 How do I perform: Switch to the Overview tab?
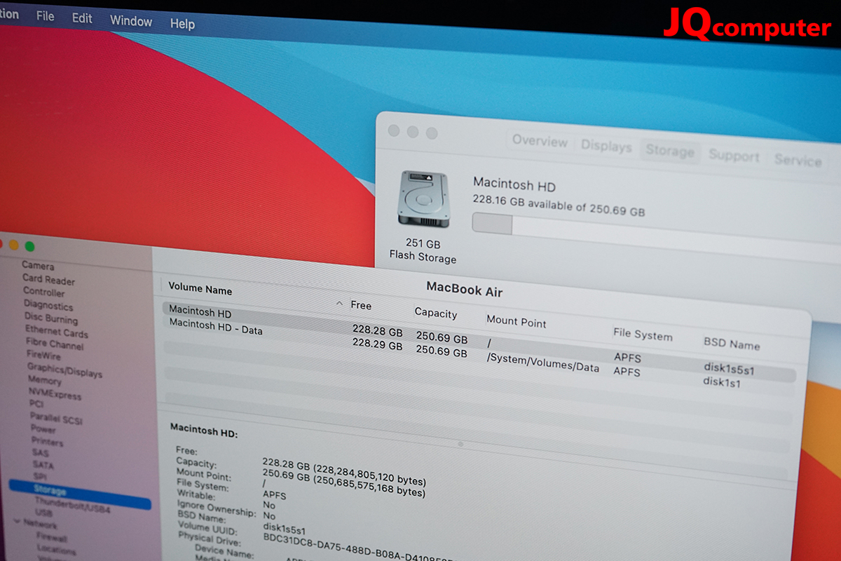click(x=540, y=140)
